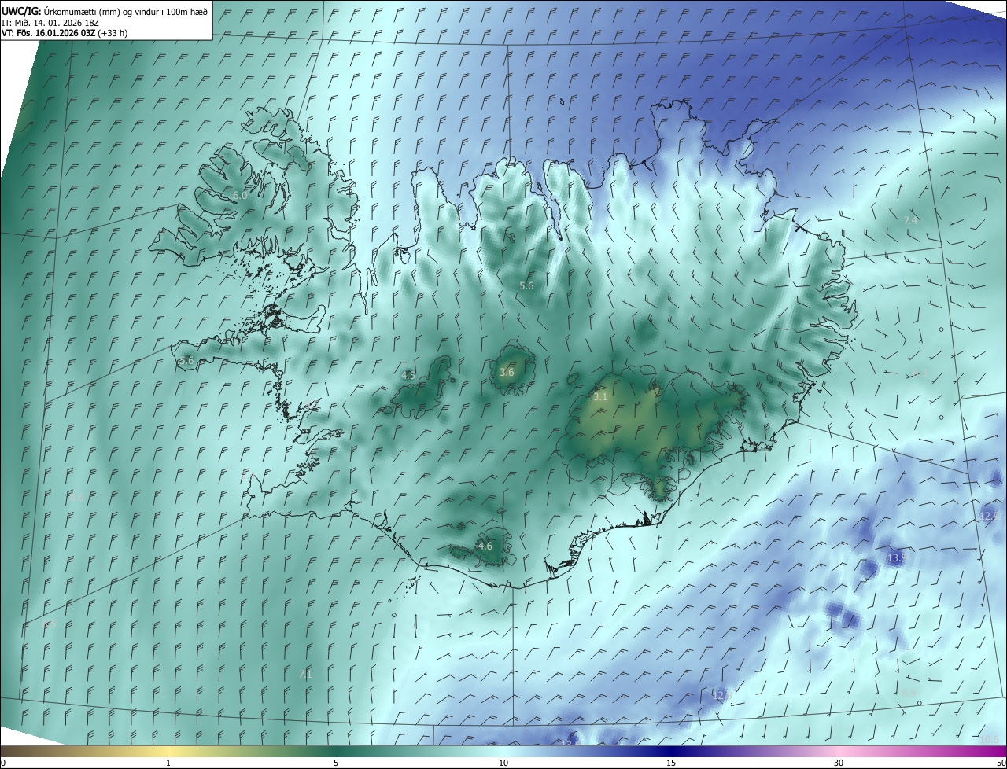Click the "UWC/IG: Úrkomumætti (mm)" title line
The width and height of the screenshot is (1007, 769).
105,12
